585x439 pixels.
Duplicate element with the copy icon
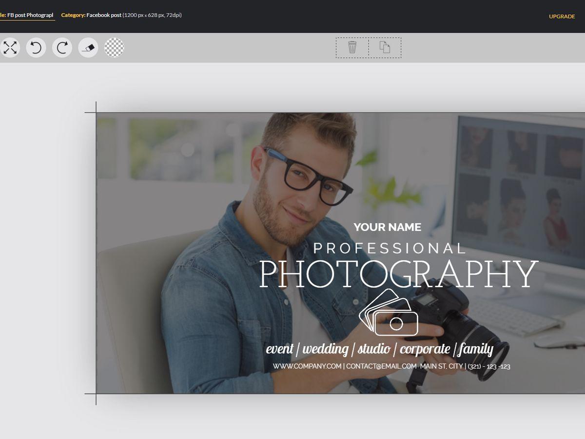[385, 47]
